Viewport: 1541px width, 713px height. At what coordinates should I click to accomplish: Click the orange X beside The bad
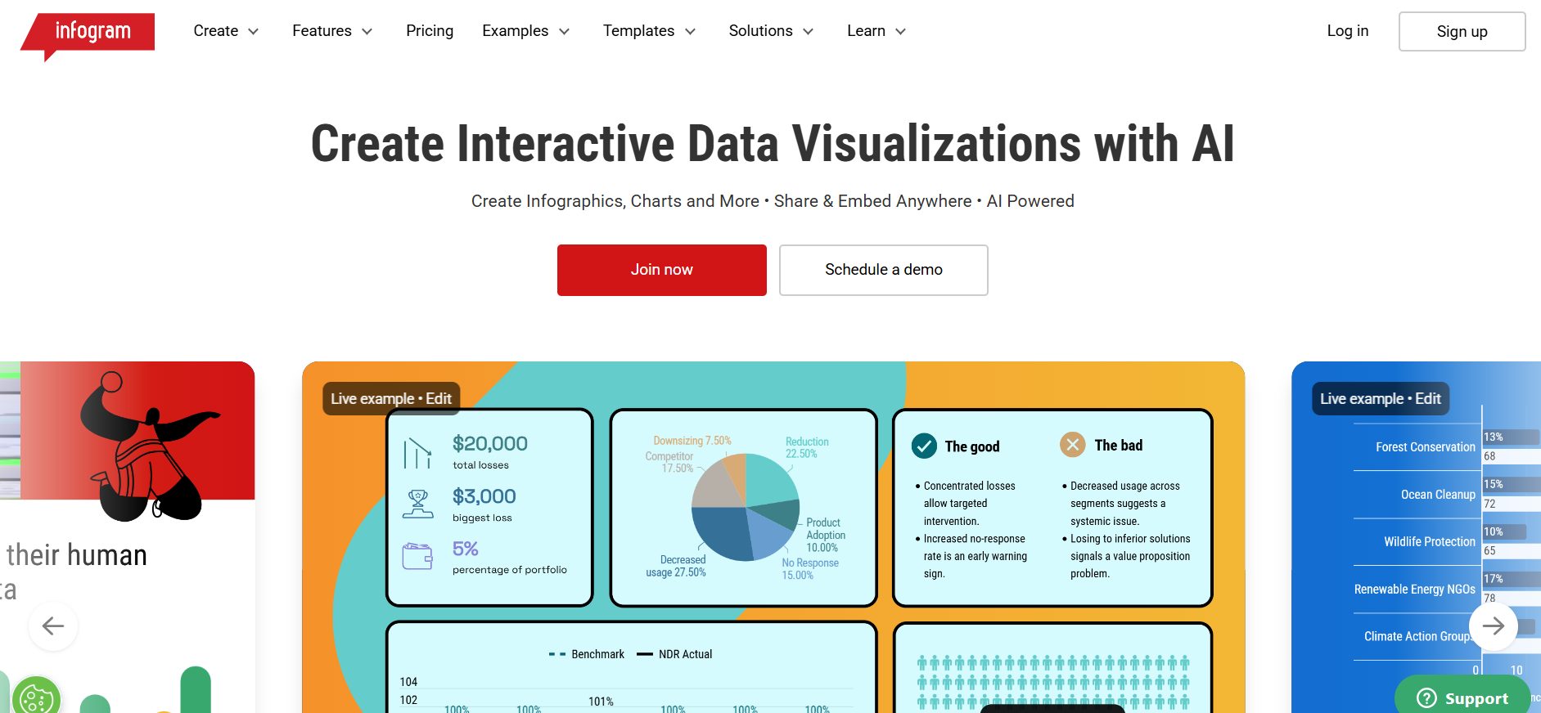click(1072, 445)
